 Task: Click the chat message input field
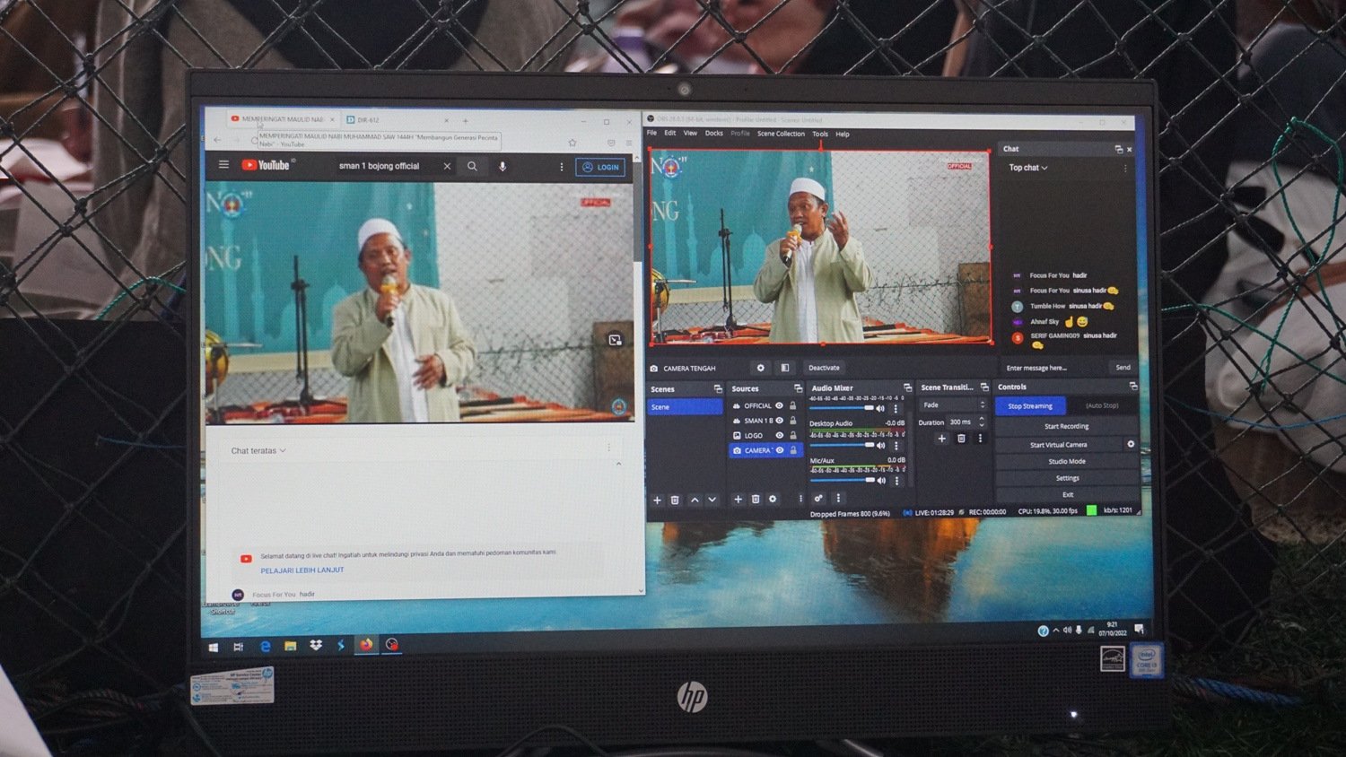(1052, 368)
